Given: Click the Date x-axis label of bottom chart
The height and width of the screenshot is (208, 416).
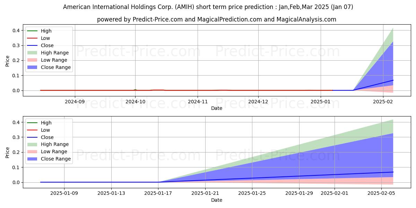Looking at the screenshot, I should click(217, 200).
